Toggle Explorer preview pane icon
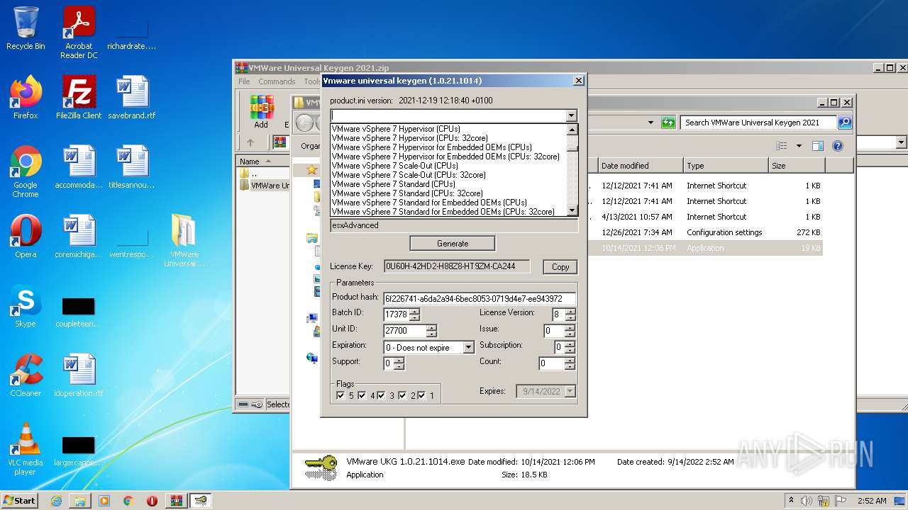This screenshot has width=908, height=510. click(818, 146)
